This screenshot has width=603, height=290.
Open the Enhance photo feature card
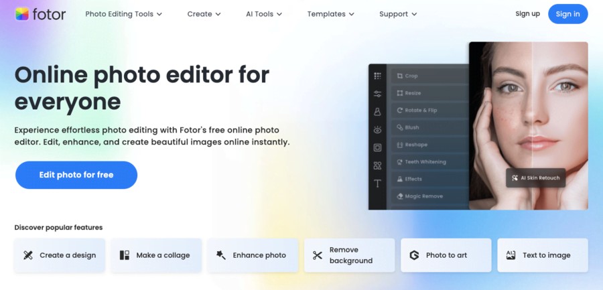tap(253, 255)
